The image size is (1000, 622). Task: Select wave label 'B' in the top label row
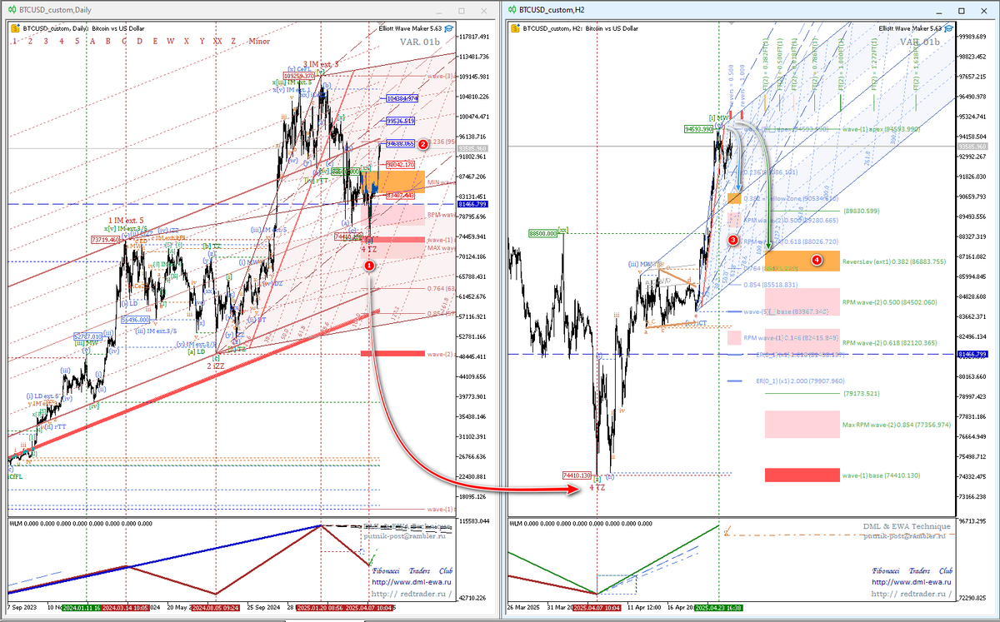pyautogui.click(x=108, y=41)
